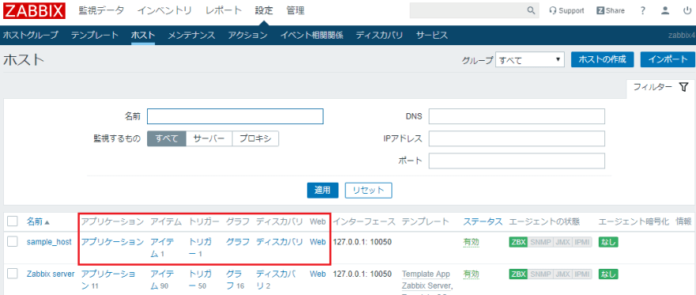Check the Zabbix server row checkbox
The width and height of the screenshot is (696, 295).
tap(13, 274)
